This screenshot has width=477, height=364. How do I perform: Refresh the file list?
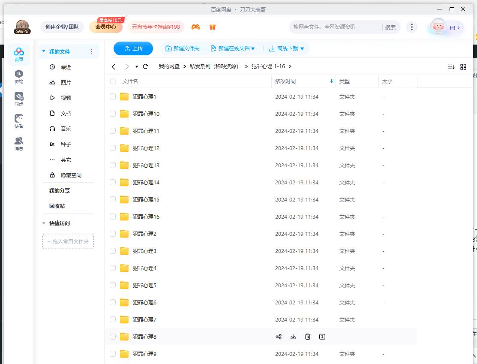145,66
